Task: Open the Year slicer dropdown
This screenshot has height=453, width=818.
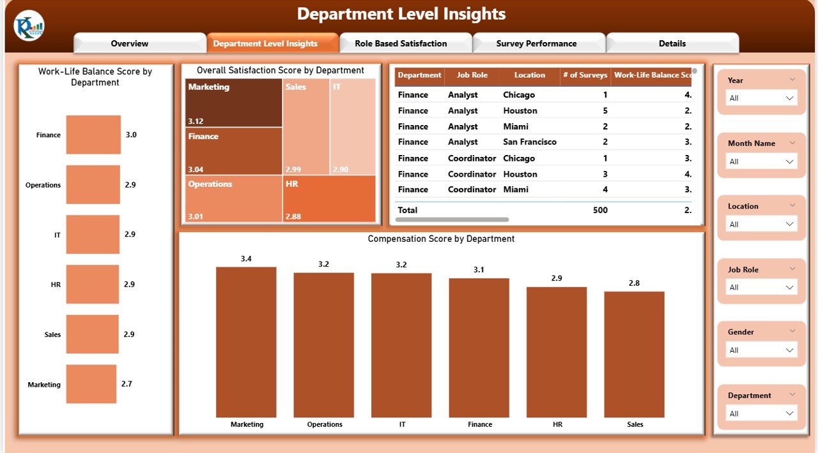Action: (x=762, y=98)
